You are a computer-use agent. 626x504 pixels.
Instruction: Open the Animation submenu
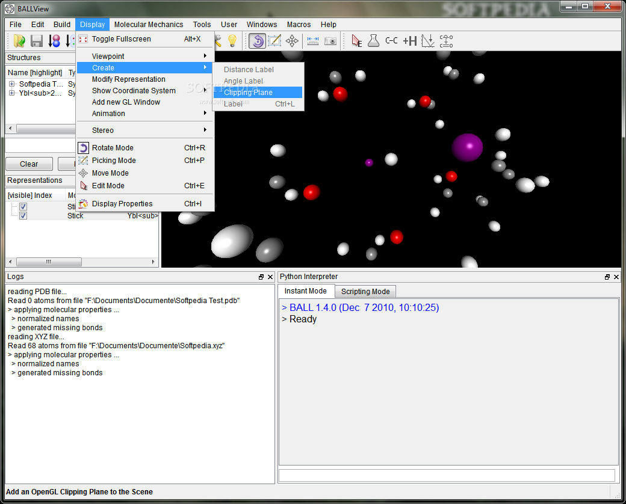[x=145, y=114]
